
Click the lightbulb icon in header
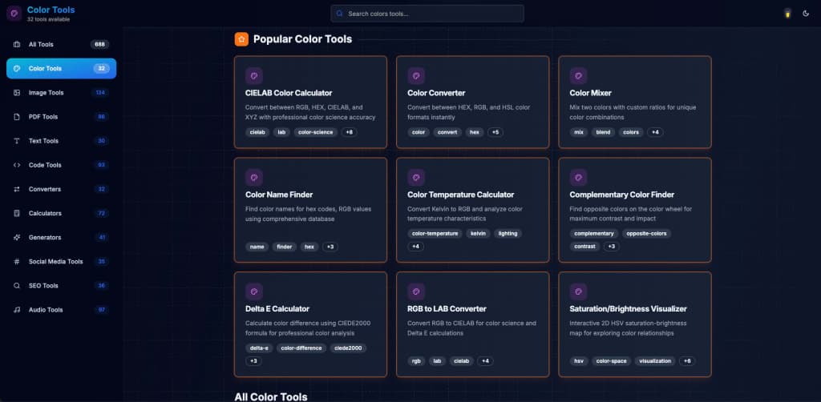[787, 14]
